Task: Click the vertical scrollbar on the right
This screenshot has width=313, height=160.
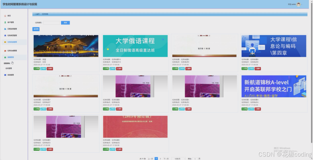Action: pyautogui.click(x=312, y=74)
